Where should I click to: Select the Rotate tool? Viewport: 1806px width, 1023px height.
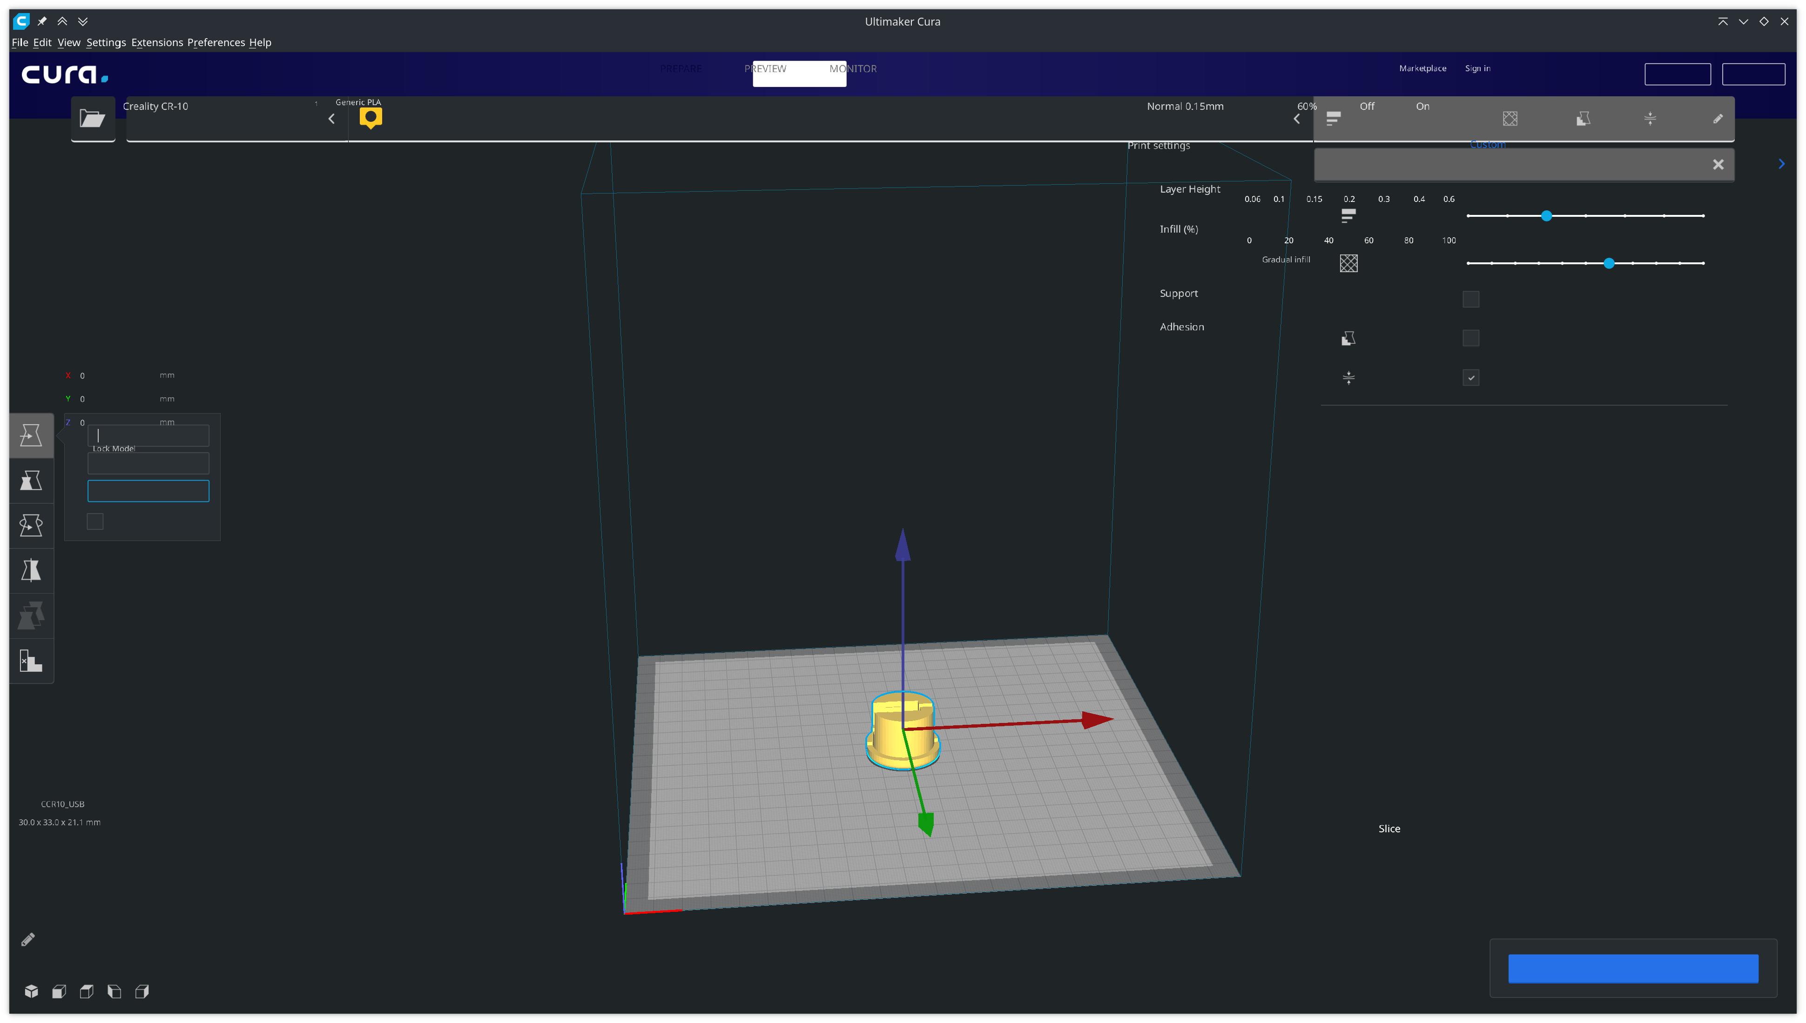click(x=31, y=525)
